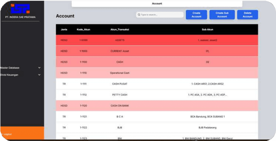Expand the Divisi Keuangan menu chevron

[39, 75]
